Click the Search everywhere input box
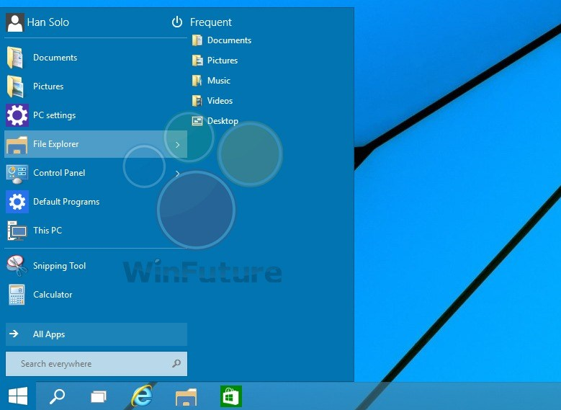This screenshot has width=561, height=410. point(90,364)
